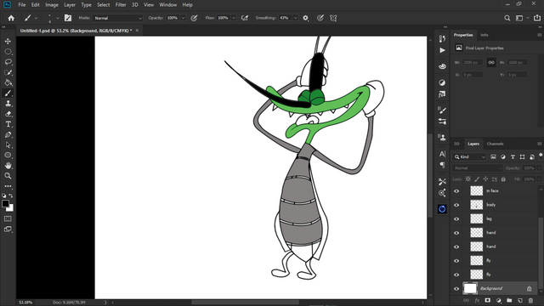Toggle pressure for opacity
The width and height of the screenshot is (544, 306).
[x=194, y=18]
